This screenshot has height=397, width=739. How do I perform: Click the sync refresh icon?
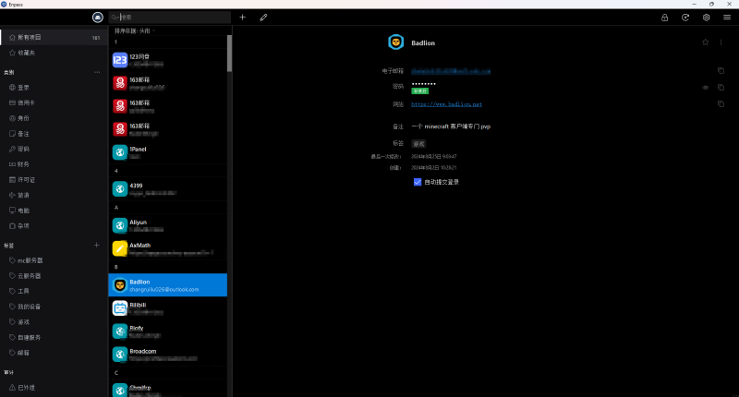685,17
